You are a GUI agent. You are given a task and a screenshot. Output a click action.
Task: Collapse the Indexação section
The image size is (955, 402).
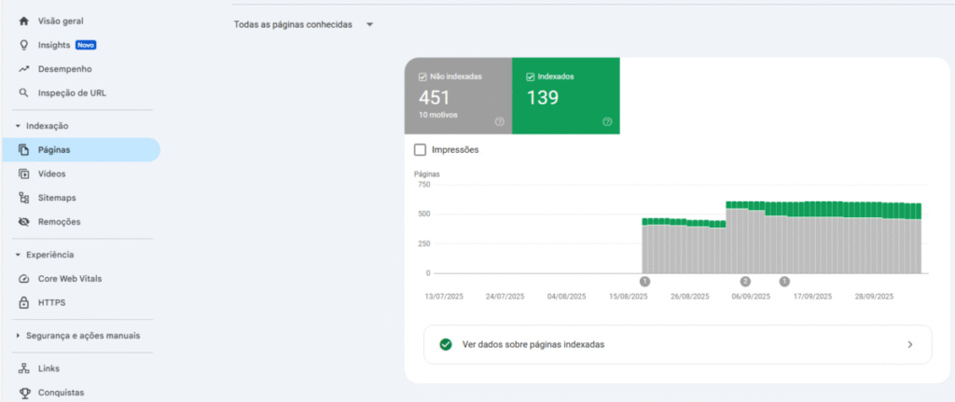[18, 126]
